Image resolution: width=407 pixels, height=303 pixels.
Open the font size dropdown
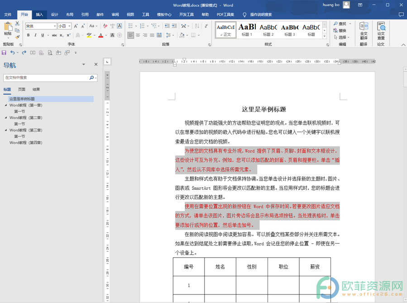click(x=69, y=26)
